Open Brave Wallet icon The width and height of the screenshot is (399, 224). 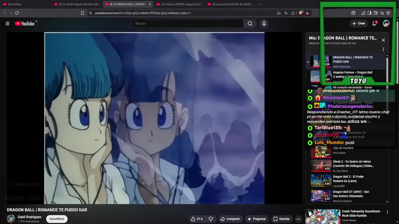tap(376, 13)
